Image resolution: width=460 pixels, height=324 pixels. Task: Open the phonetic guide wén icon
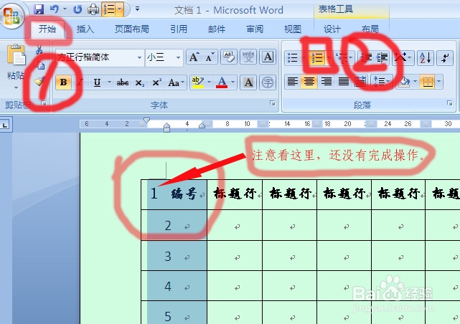(248, 57)
